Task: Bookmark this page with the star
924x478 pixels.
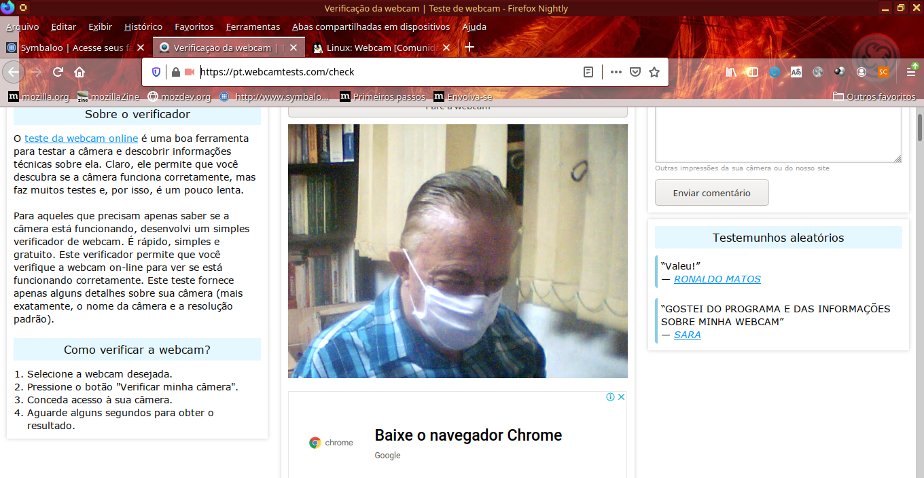Action: (x=654, y=72)
